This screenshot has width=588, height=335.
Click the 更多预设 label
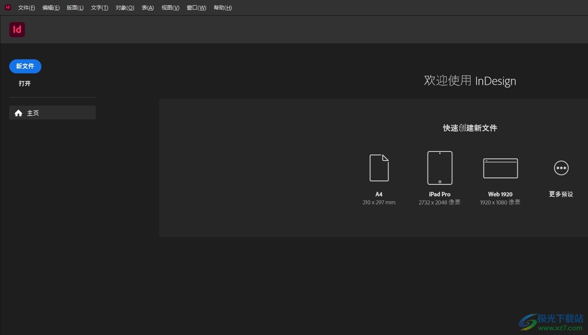tap(561, 194)
